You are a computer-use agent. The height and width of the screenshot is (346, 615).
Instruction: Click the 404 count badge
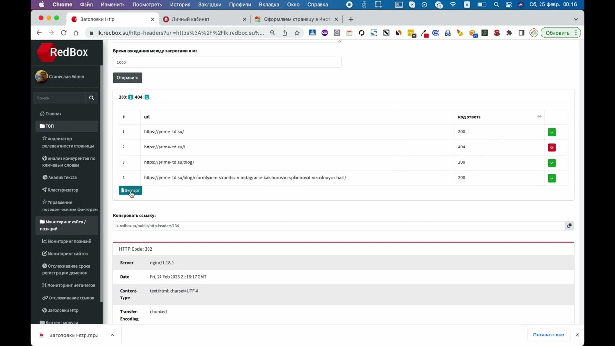tap(147, 97)
